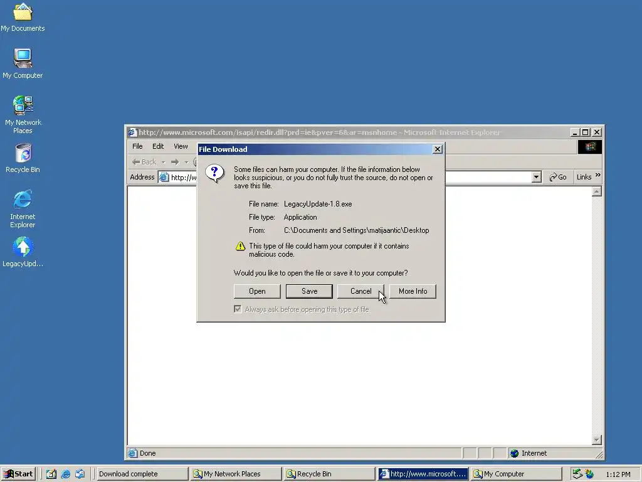642x482 pixels.
Task: Click the Done status bar text
Action: pos(147,453)
